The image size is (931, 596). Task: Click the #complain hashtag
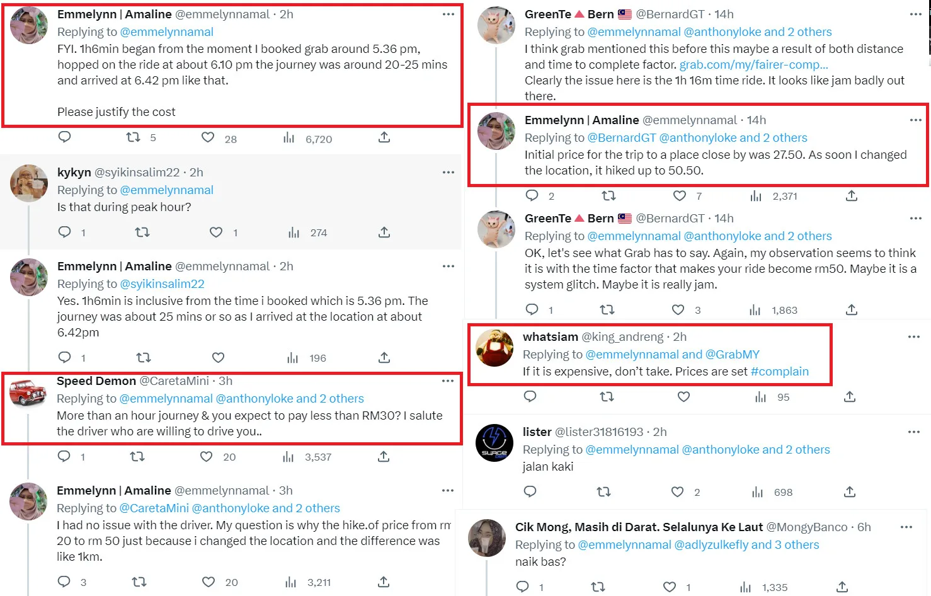[x=779, y=371]
